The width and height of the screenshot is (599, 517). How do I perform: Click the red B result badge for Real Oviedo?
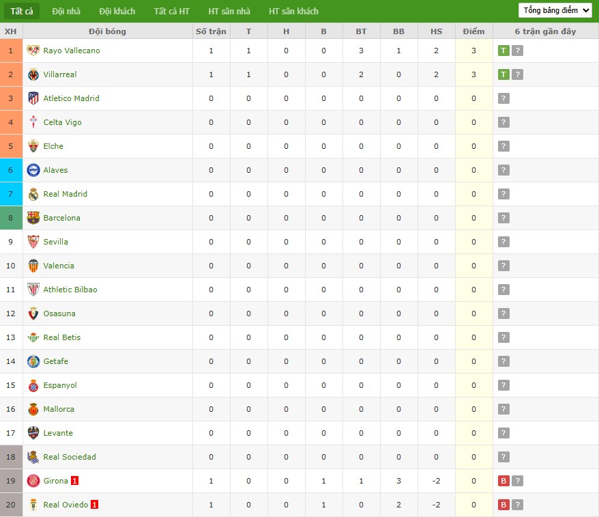click(x=503, y=505)
